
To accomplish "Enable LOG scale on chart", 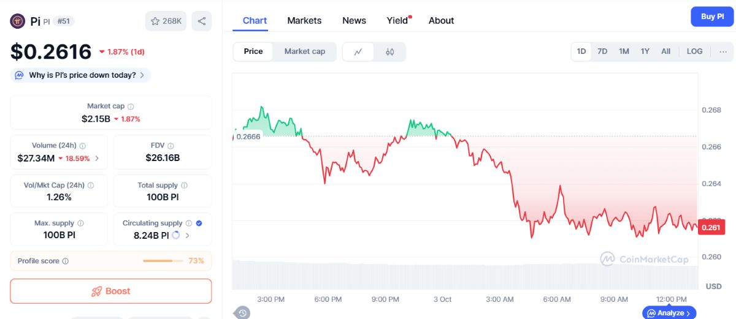I will click(694, 51).
